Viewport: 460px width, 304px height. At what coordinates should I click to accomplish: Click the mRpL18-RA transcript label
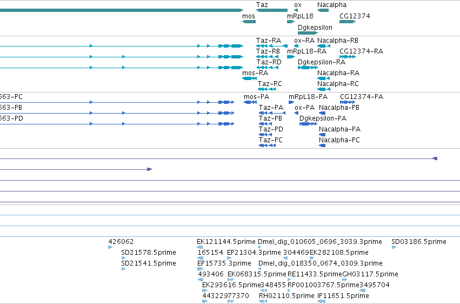pos(306,51)
